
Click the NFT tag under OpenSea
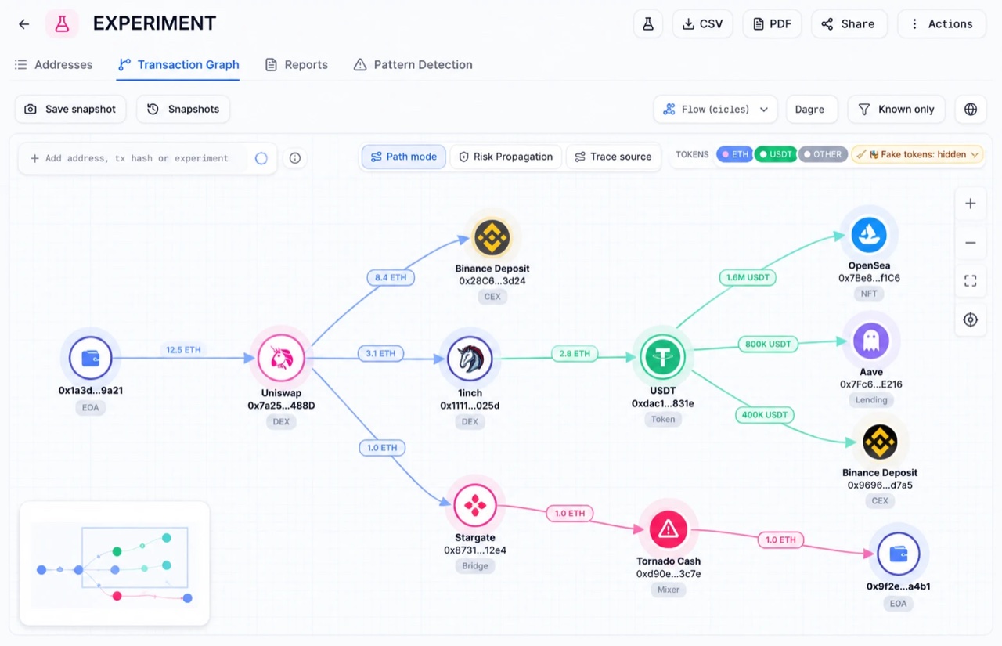(x=869, y=294)
